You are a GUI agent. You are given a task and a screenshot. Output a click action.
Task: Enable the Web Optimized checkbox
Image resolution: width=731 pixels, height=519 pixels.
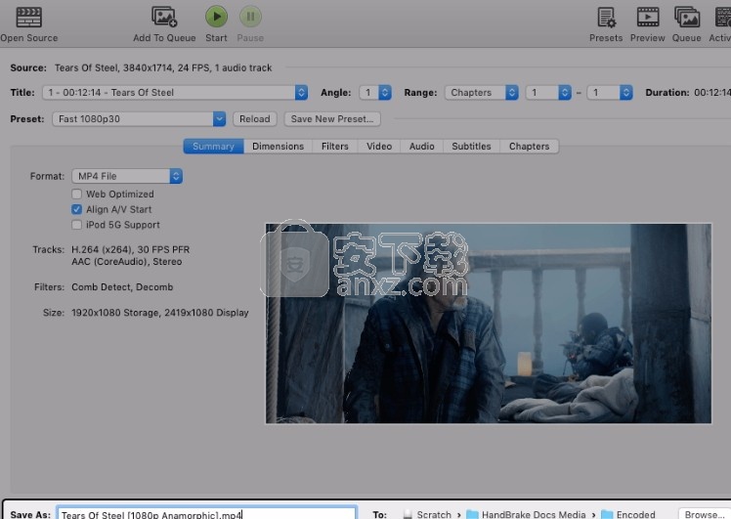coord(77,194)
